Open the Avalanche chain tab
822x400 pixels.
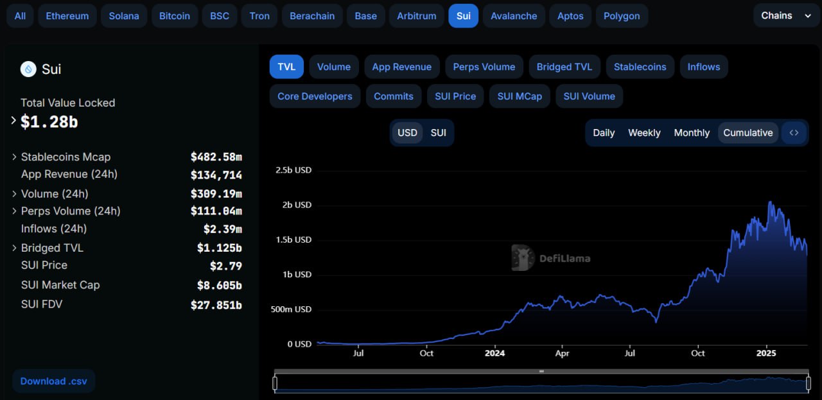coord(514,16)
